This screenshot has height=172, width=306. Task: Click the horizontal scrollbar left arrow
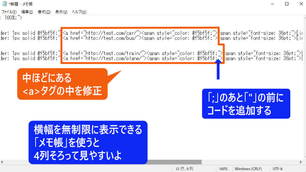tap(2, 162)
